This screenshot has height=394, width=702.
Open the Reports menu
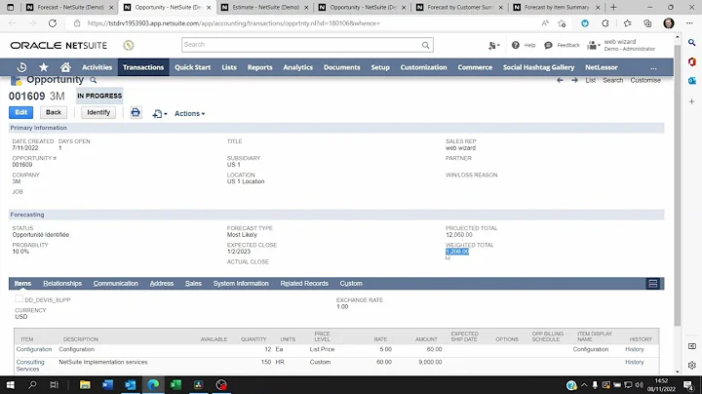pos(259,67)
